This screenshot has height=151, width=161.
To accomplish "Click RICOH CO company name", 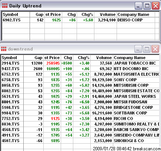I will pos(123,119).
